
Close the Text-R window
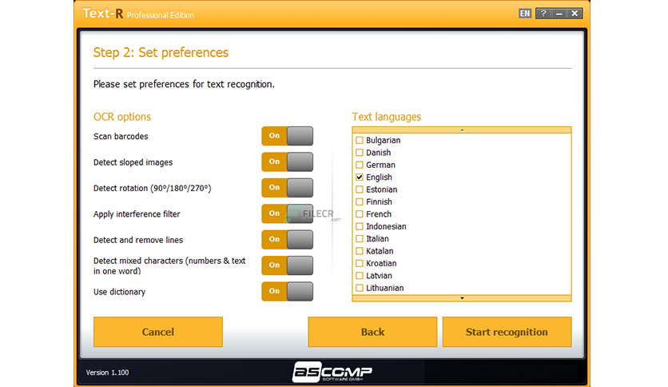tap(575, 14)
